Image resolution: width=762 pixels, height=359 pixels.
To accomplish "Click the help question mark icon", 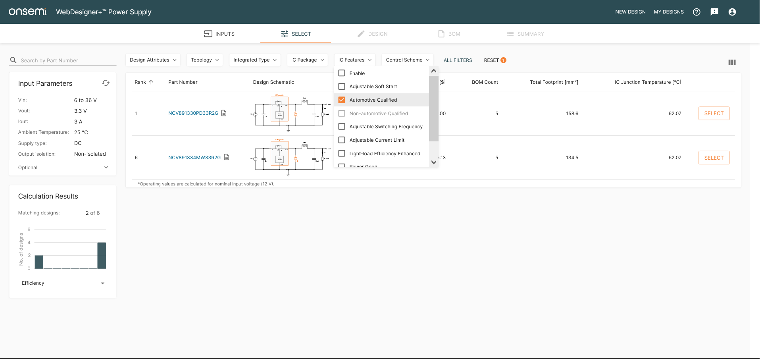I will 697,12.
